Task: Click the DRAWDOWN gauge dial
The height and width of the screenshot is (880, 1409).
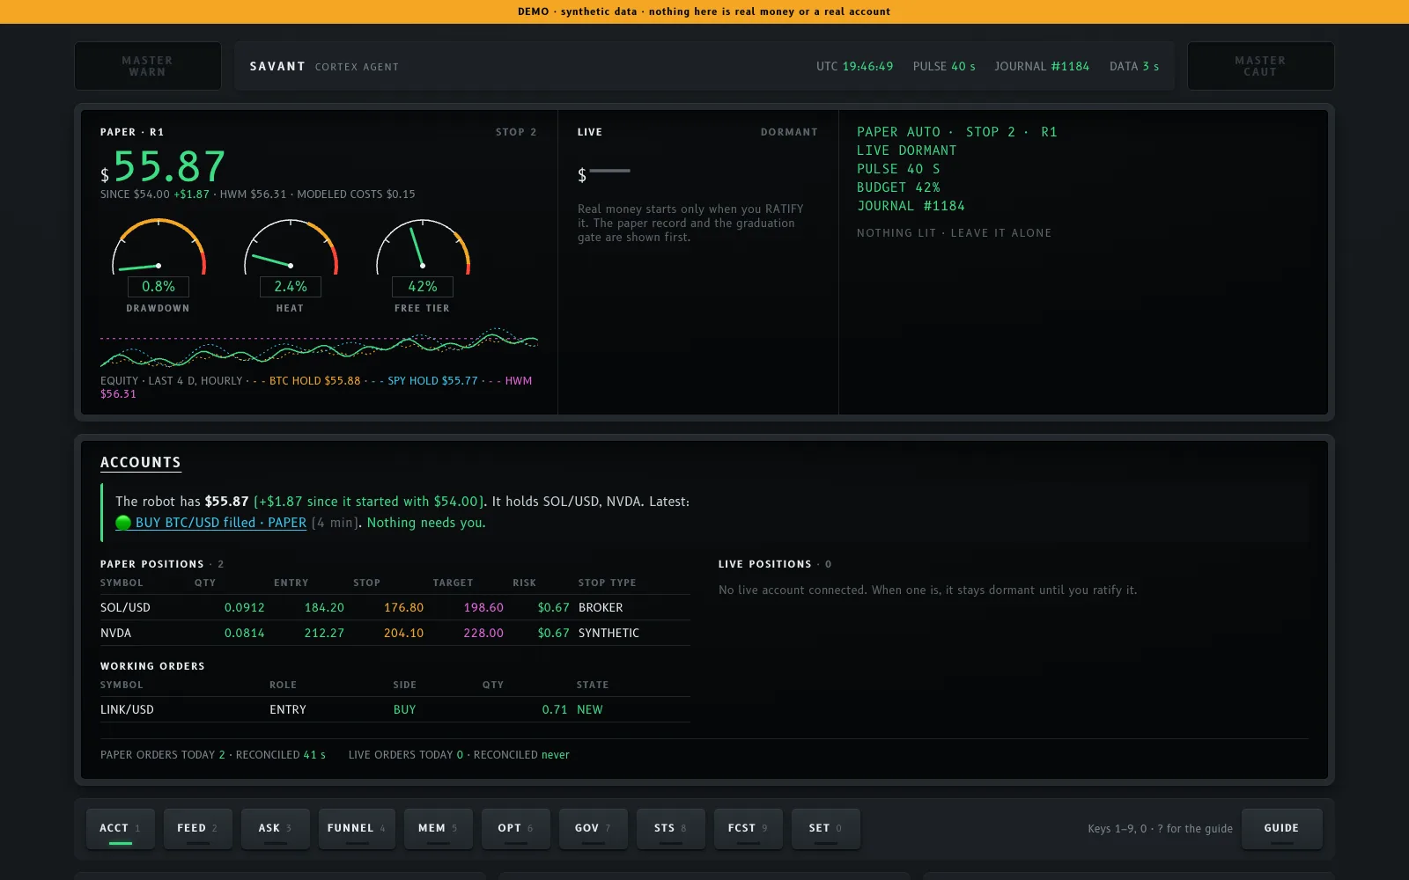Action: (x=159, y=246)
